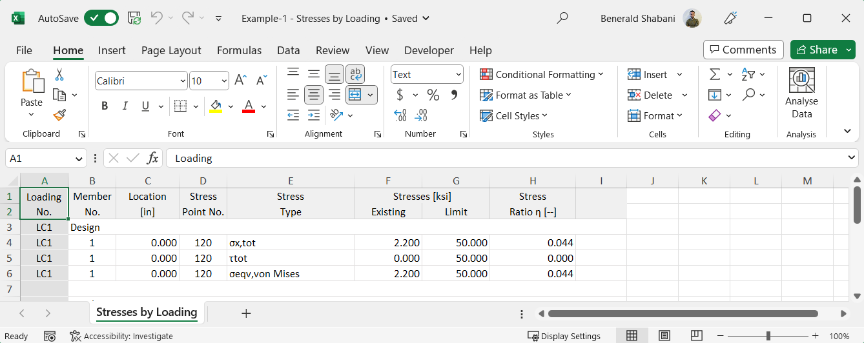Open Conditional Formatting menu

point(542,75)
